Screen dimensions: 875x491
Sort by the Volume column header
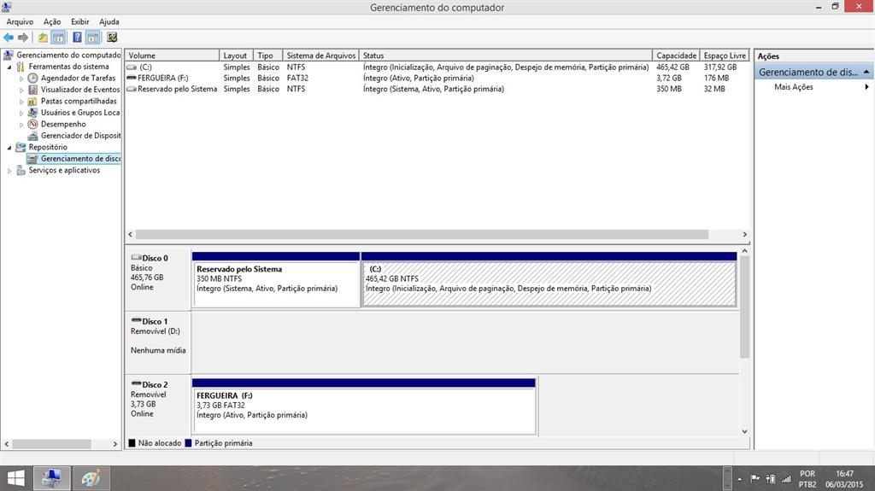(172, 56)
